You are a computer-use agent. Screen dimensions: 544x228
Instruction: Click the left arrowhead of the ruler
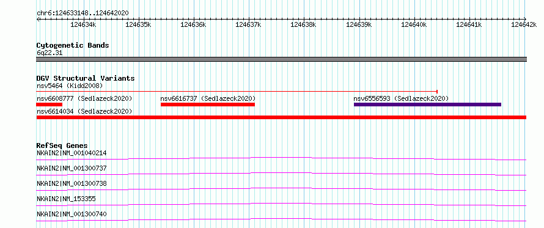[x=38, y=19]
